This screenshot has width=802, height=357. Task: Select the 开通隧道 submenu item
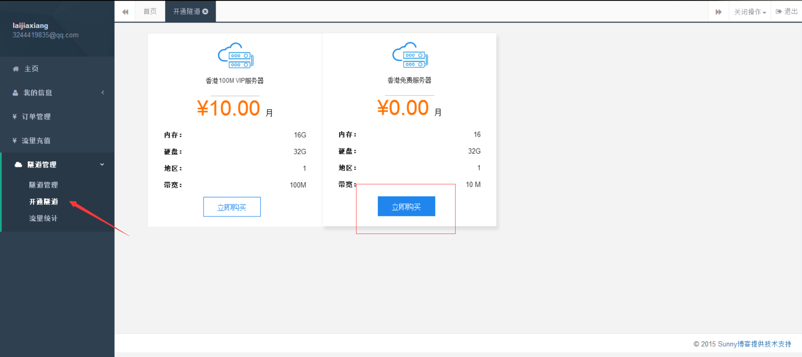point(43,201)
